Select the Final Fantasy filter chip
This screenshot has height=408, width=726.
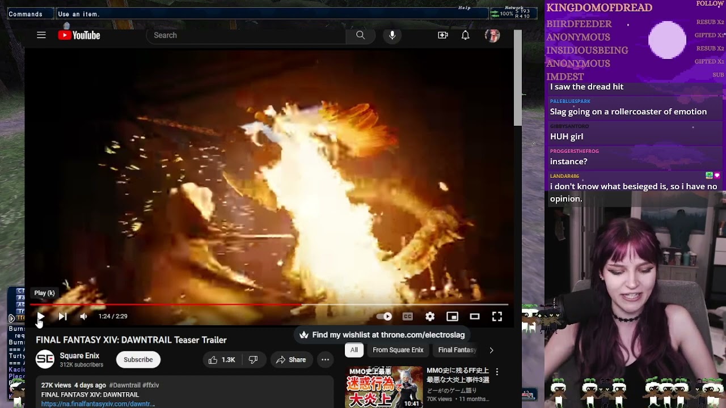click(x=457, y=350)
